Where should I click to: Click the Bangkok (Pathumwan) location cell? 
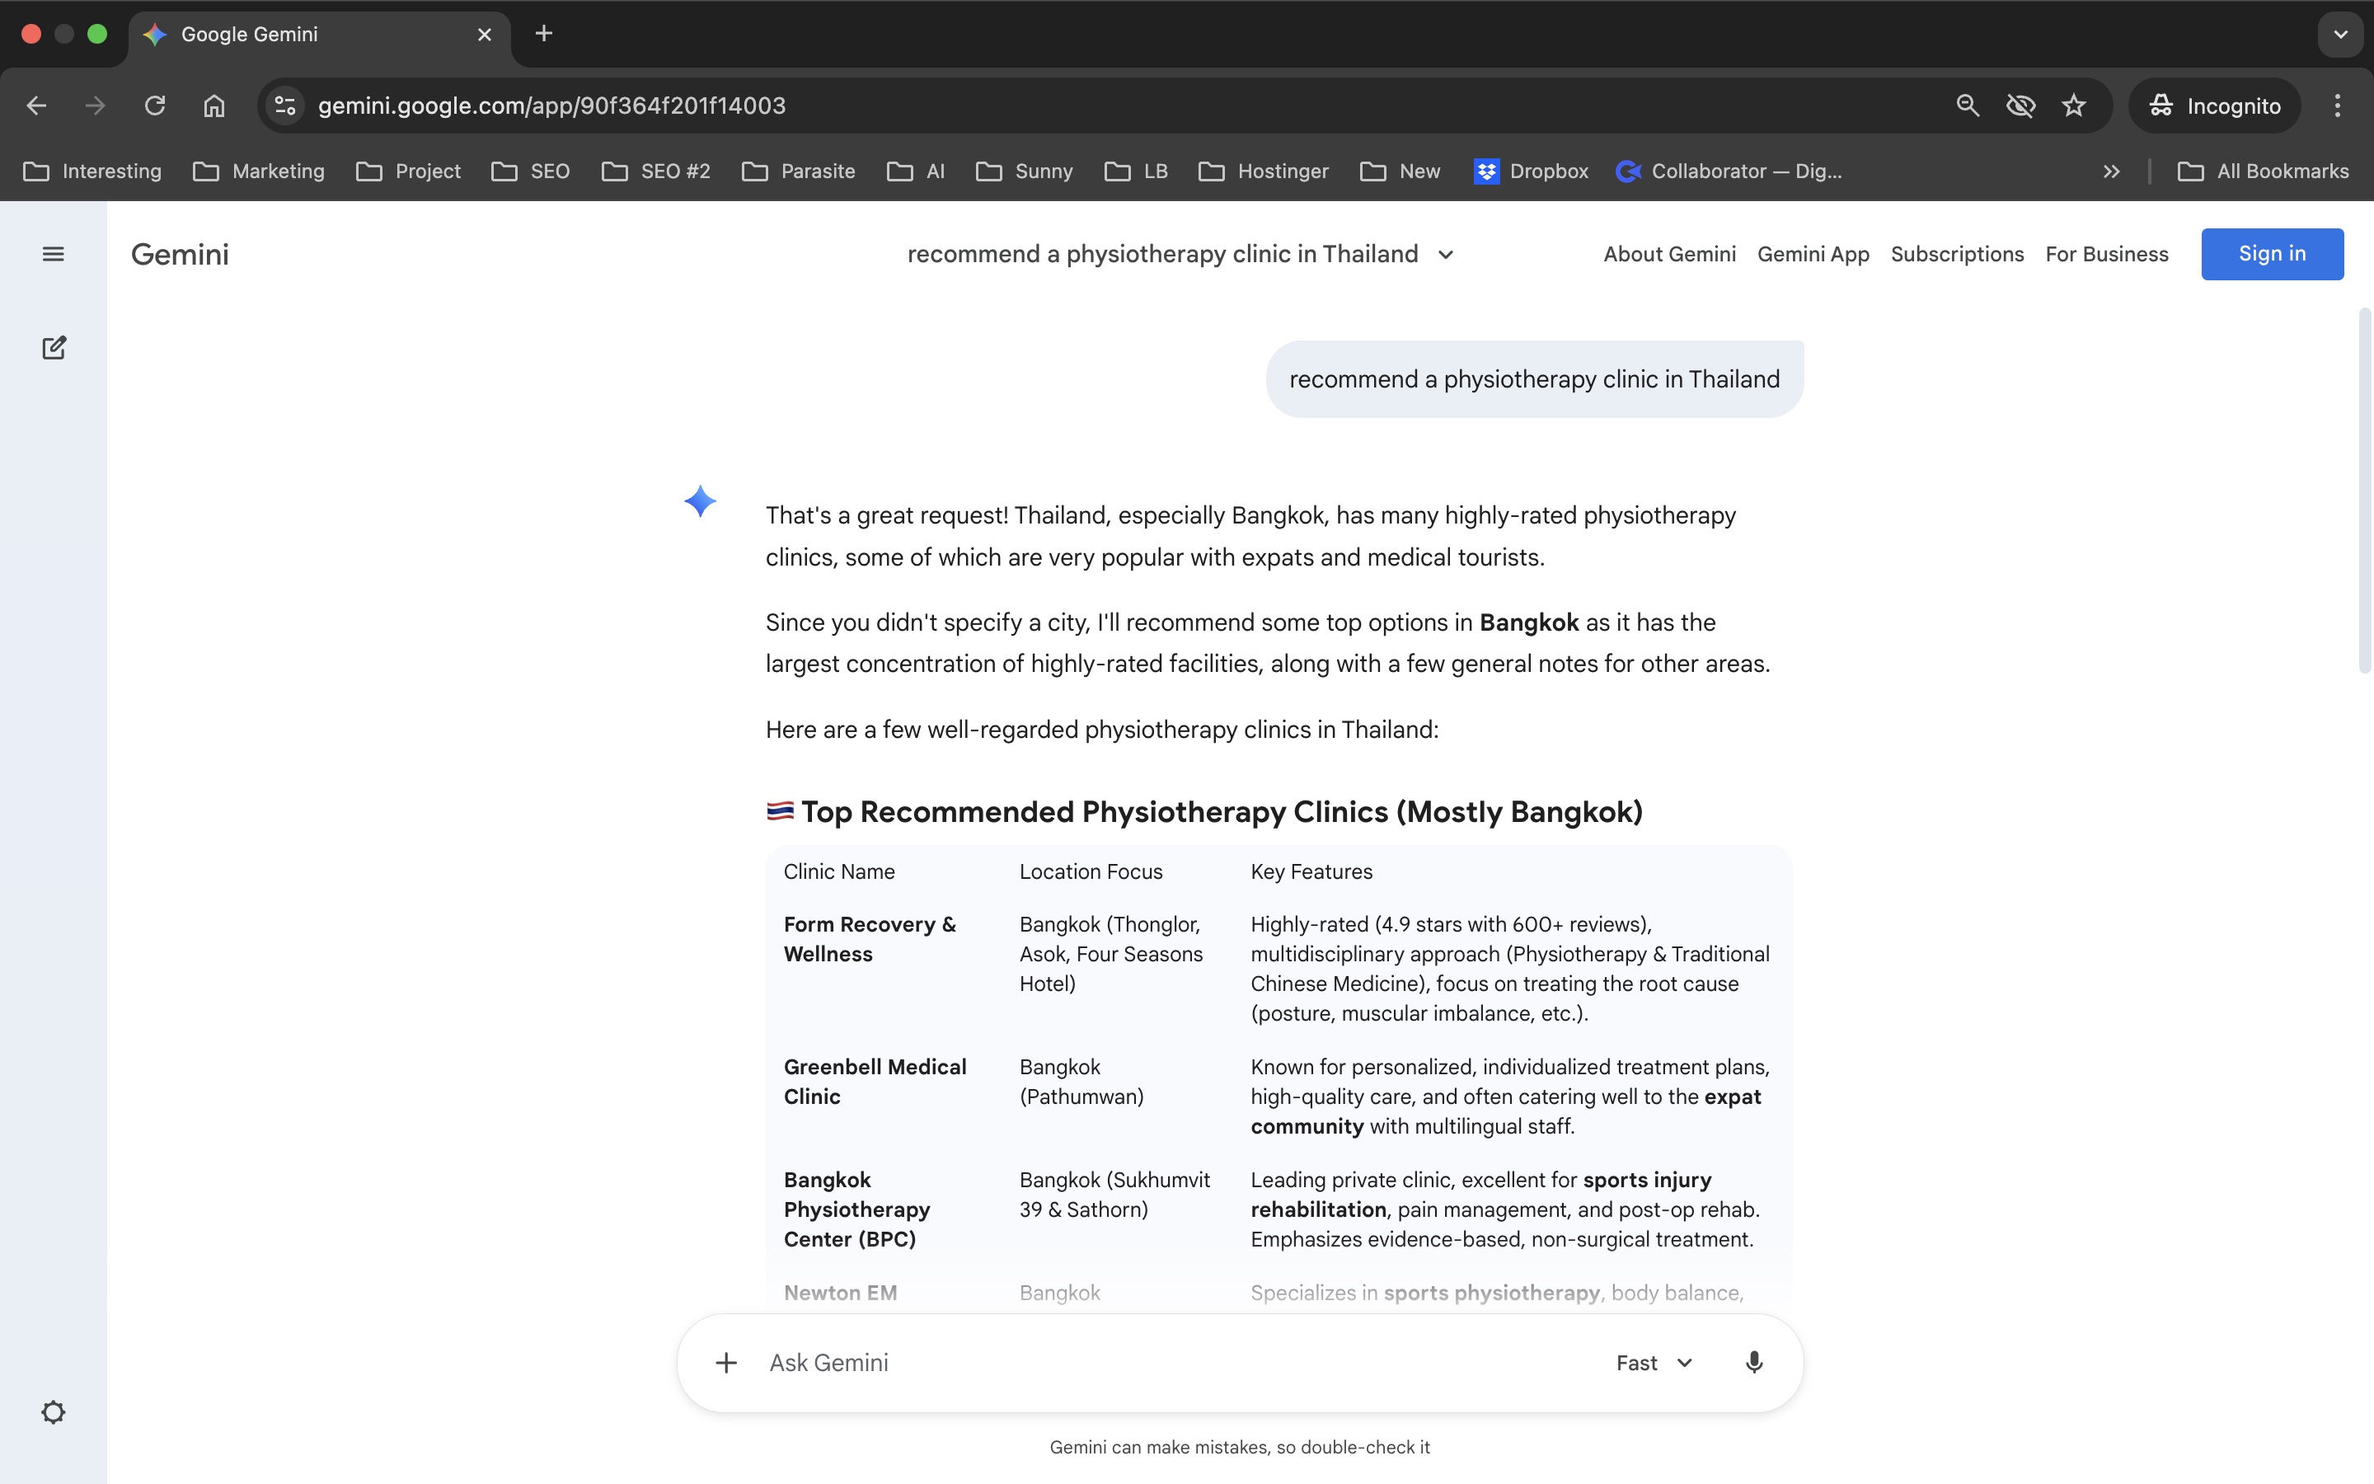1081,1082
